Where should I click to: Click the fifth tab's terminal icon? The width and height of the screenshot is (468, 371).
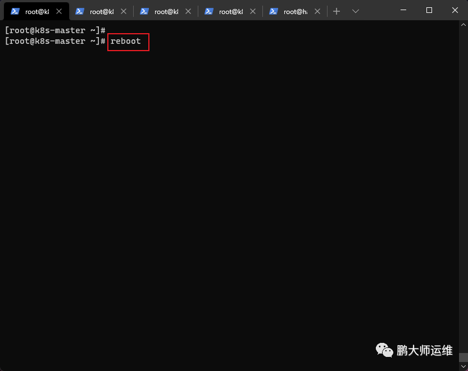point(274,11)
